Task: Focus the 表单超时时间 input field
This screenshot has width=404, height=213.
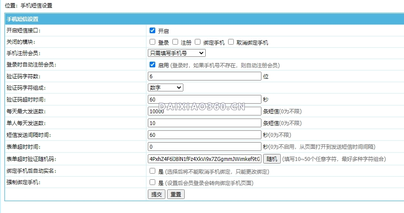Action: (x=204, y=147)
